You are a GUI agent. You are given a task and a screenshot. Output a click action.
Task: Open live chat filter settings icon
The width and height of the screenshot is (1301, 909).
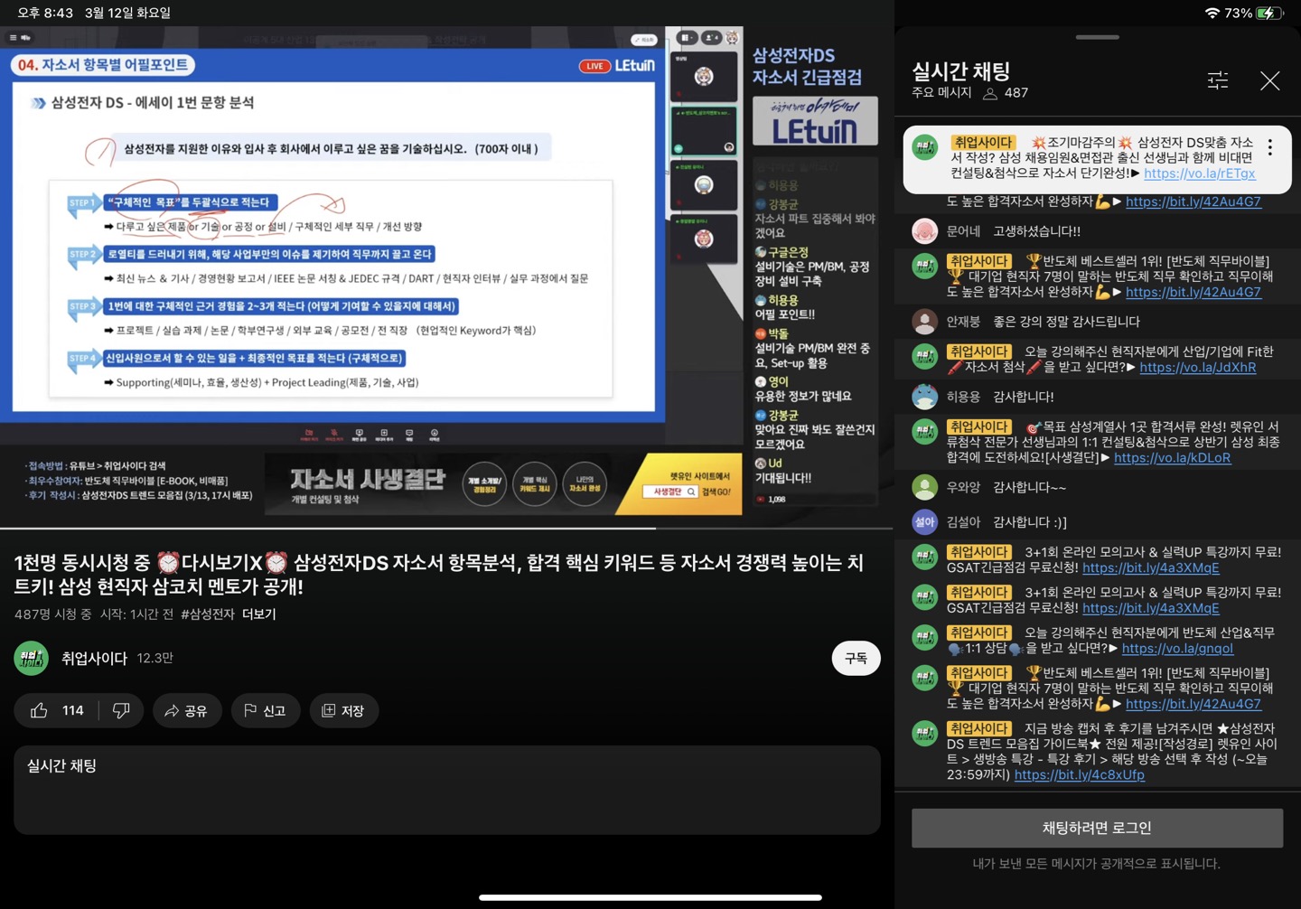point(1217,81)
